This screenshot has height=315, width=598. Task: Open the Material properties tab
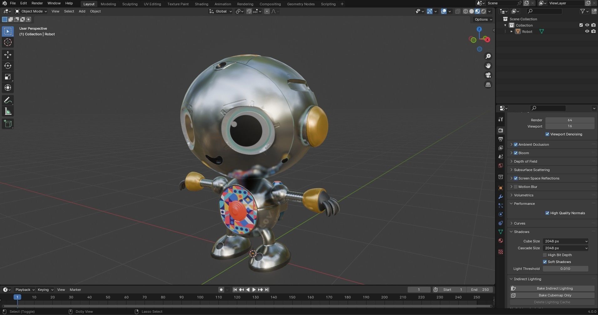(501, 241)
